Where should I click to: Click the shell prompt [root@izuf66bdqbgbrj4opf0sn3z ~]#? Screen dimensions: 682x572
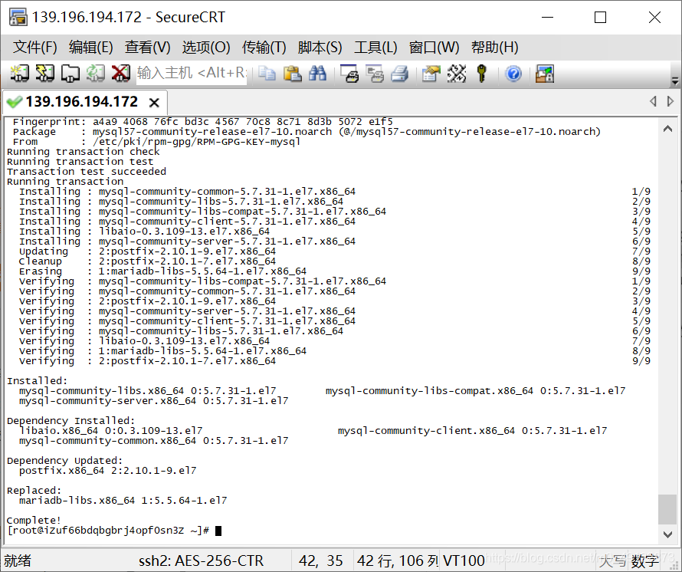coord(108,531)
